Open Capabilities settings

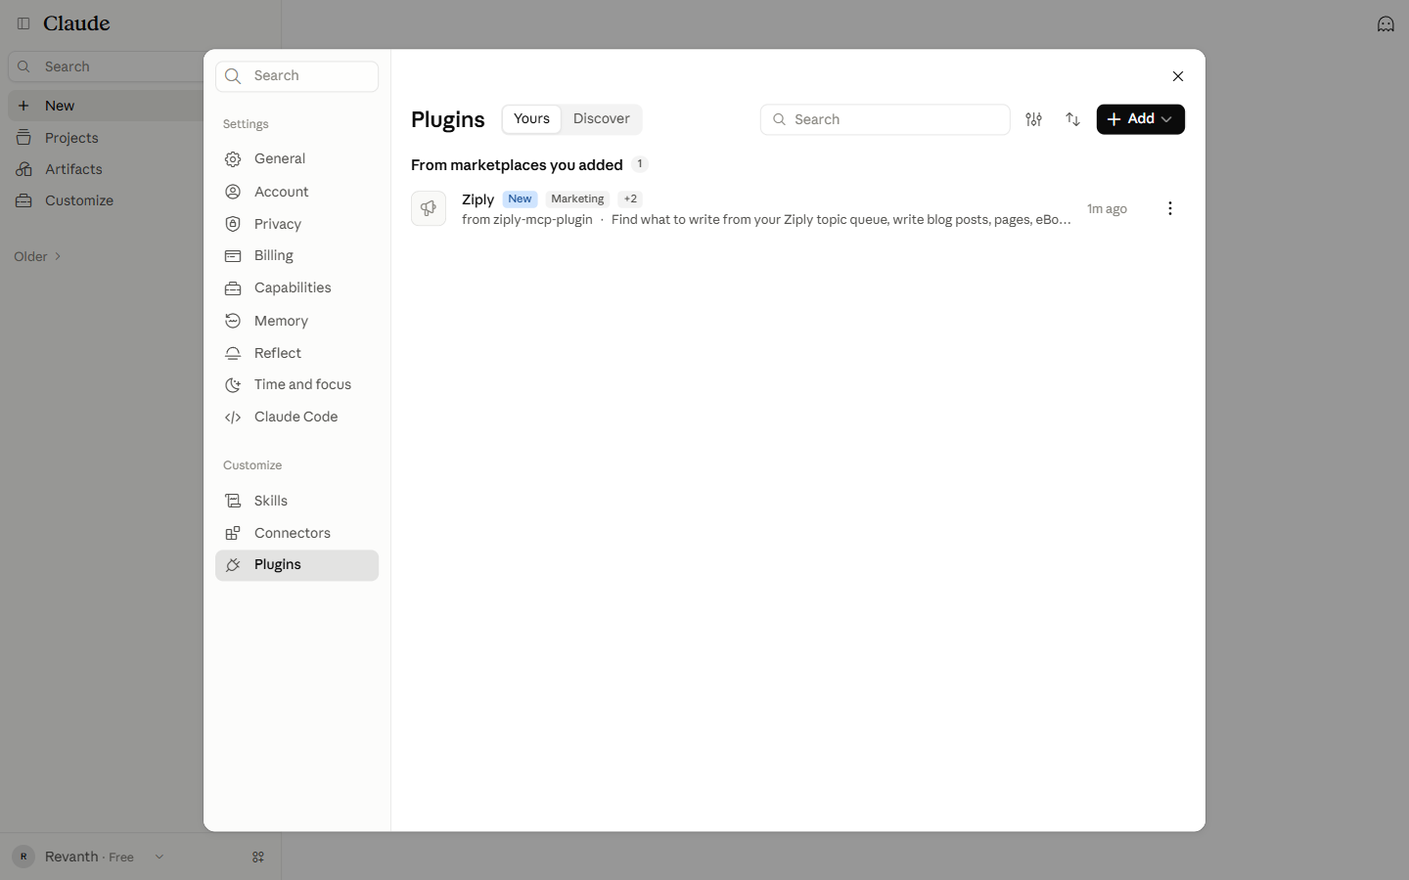(296, 288)
